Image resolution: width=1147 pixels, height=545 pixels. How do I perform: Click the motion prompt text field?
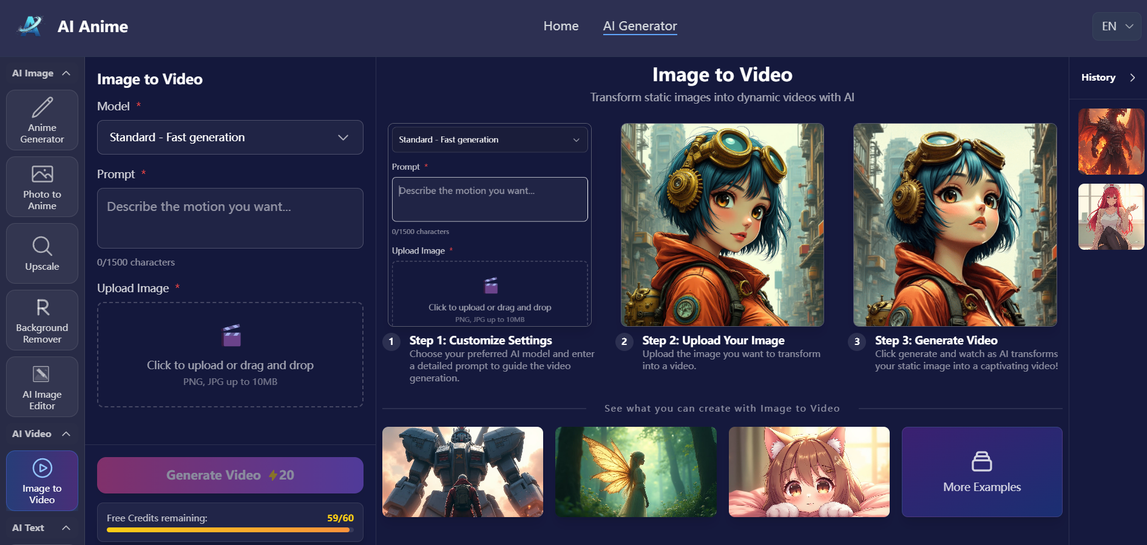click(230, 218)
